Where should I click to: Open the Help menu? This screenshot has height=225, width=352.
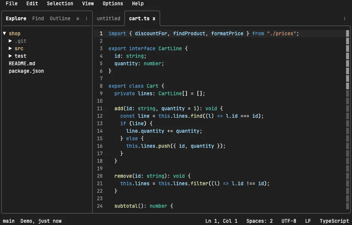point(138,4)
